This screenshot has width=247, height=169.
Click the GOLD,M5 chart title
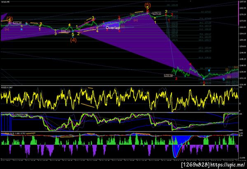tap(5, 2)
